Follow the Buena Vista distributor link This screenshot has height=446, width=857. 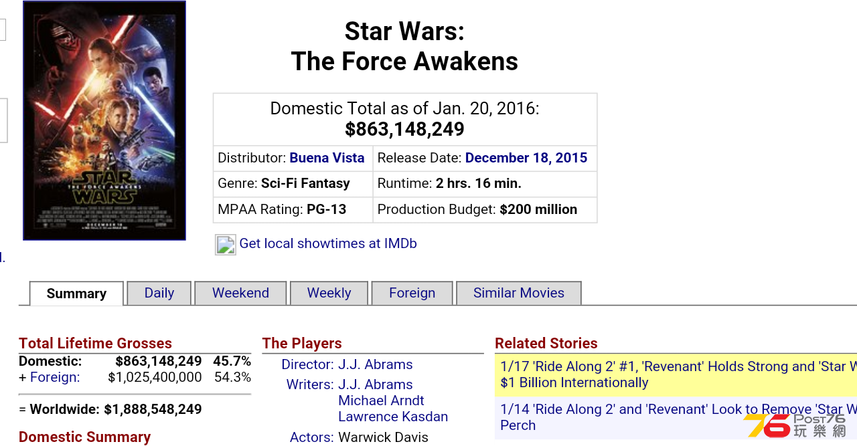point(327,158)
